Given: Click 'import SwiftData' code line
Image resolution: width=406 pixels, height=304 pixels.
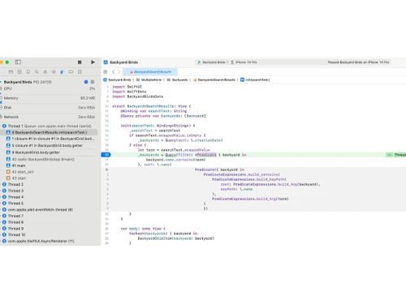Looking at the screenshot, I should click(x=129, y=92).
